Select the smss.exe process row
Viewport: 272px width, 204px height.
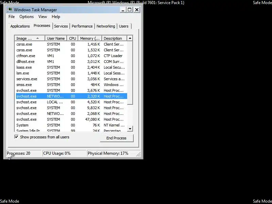point(71,85)
